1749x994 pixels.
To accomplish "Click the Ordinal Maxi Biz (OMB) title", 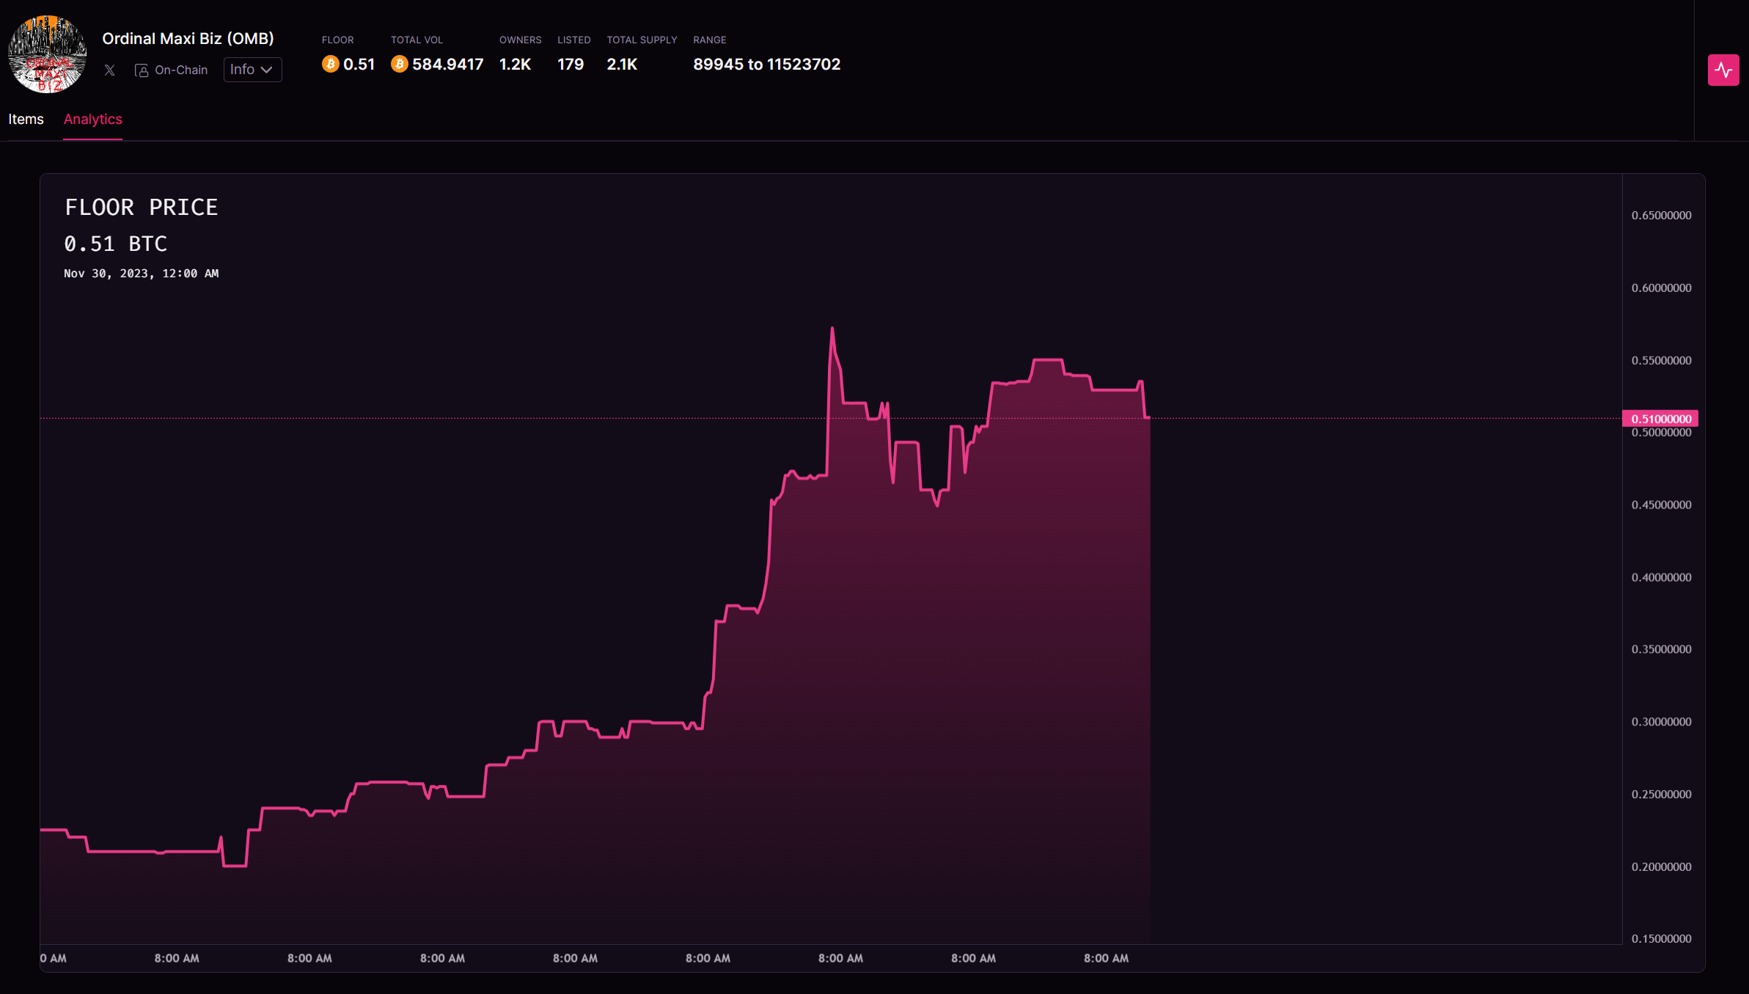I will 188,38.
